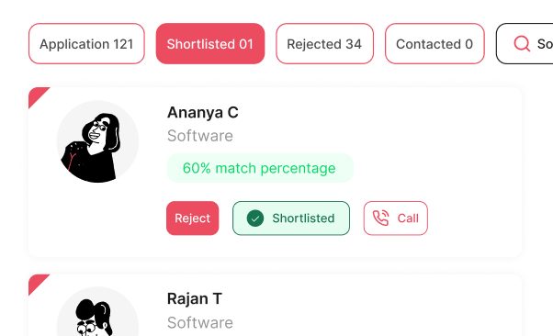This screenshot has height=336, width=553.
Task: Click the magnifier search icon
Action: click(x=522, y=44)
